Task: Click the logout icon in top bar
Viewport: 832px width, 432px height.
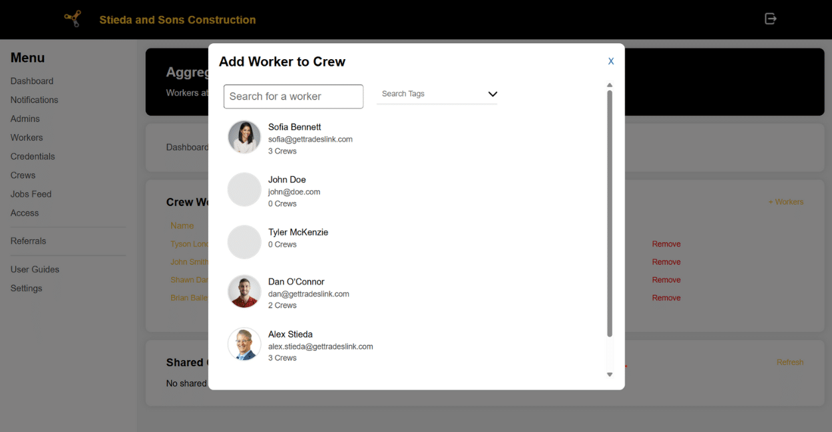Action: coord(770,19)
